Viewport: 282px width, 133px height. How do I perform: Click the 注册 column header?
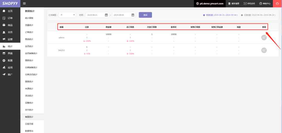point(87,27)
